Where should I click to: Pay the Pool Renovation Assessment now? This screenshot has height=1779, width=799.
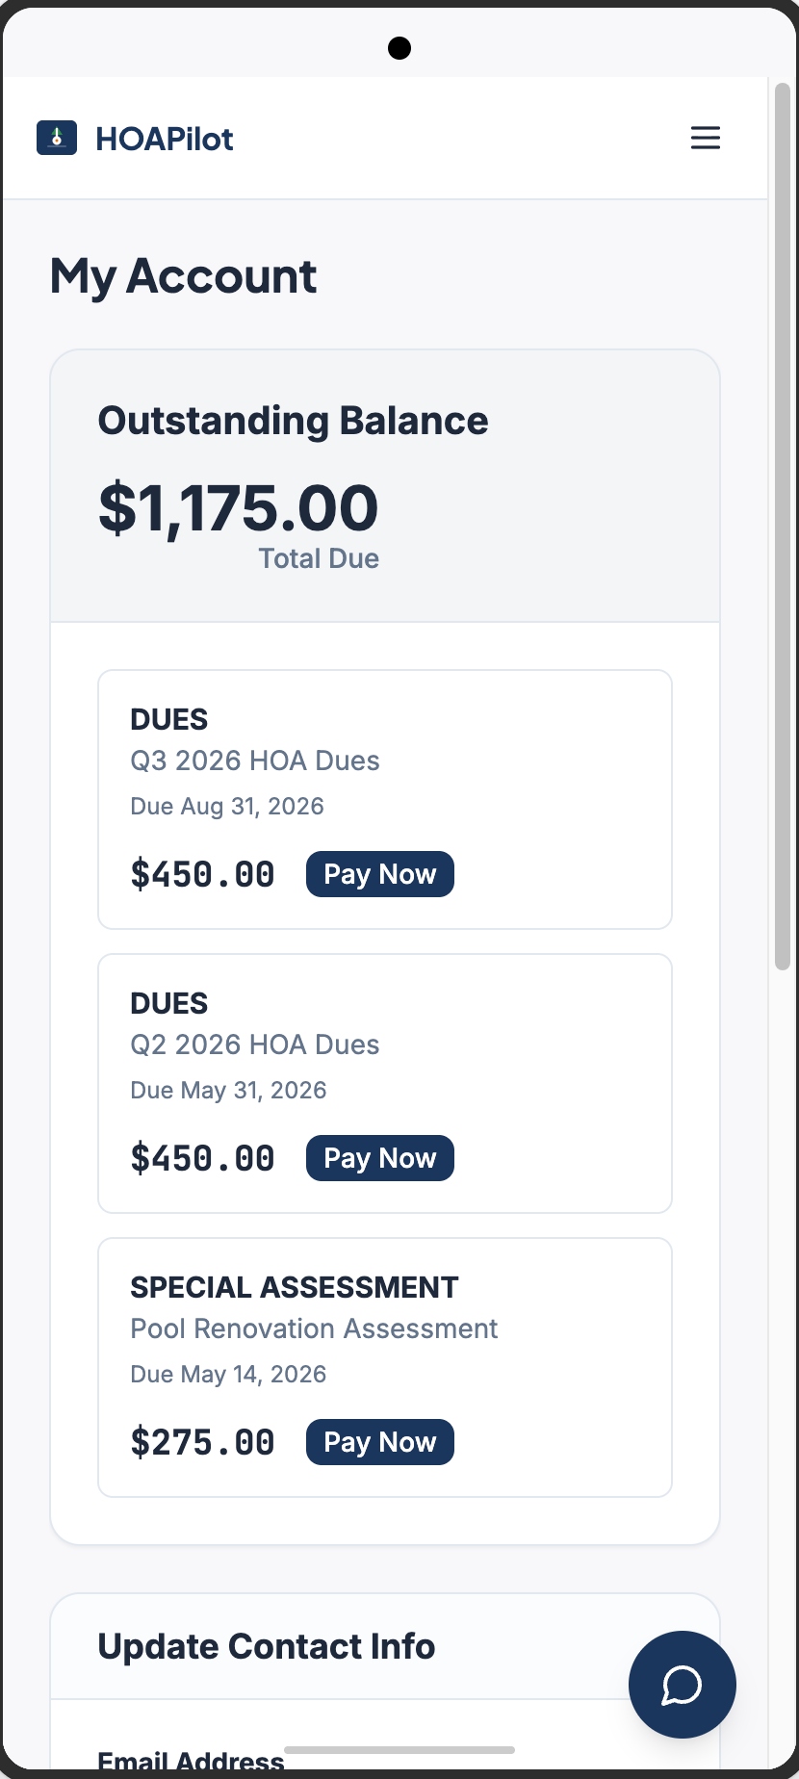(379, 1441)
